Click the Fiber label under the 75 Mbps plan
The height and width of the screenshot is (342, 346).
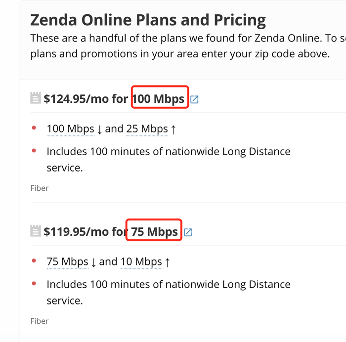tap(40, 321)
